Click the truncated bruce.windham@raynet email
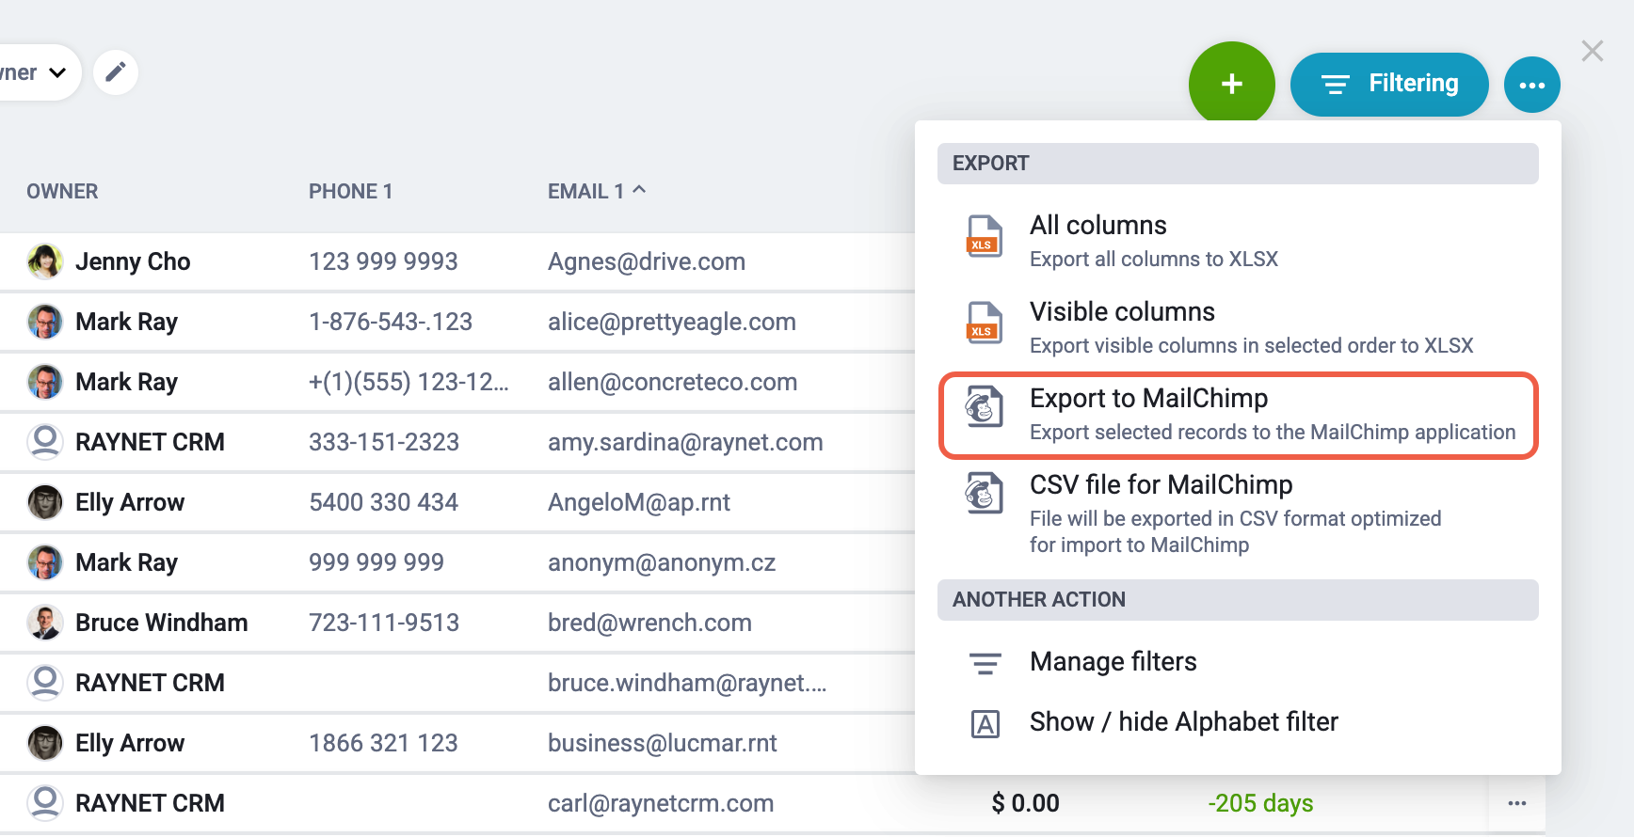Screen dimensions: 1634x837 pyautogui.click(x=687, y=683)
